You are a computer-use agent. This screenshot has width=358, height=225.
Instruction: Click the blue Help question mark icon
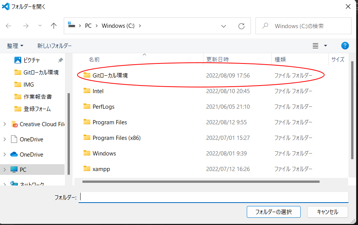click(345, 46)
